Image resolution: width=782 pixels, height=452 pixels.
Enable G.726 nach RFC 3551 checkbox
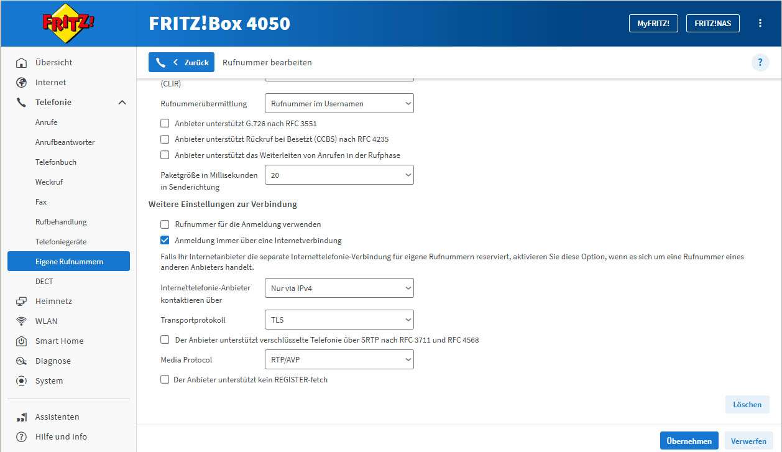click(x=165, y=124)
